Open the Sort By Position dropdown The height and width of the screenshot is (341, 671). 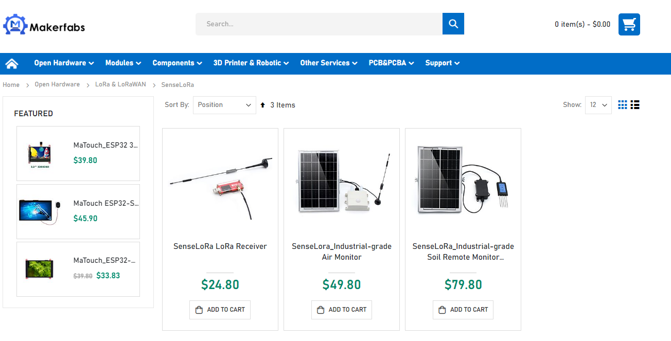pyautogui.click(x=224, y=105)
